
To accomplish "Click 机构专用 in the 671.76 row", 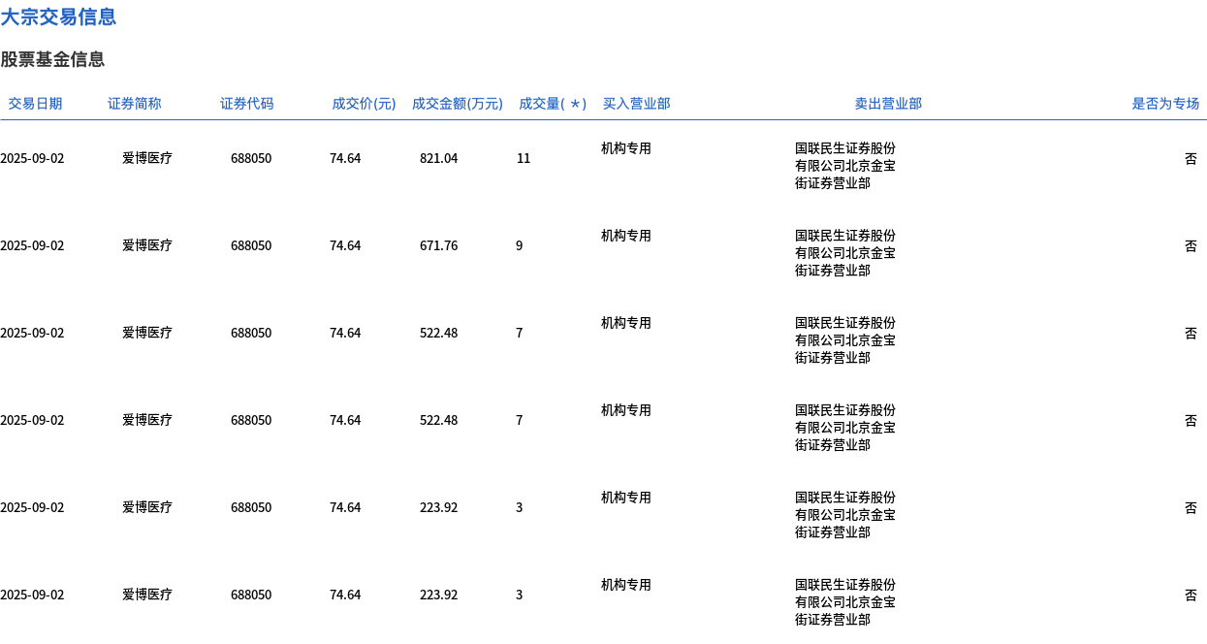I will (x=626, y=236).
